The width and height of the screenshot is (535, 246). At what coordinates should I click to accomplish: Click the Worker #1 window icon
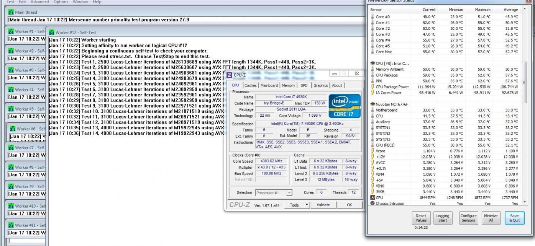point(11,31)
